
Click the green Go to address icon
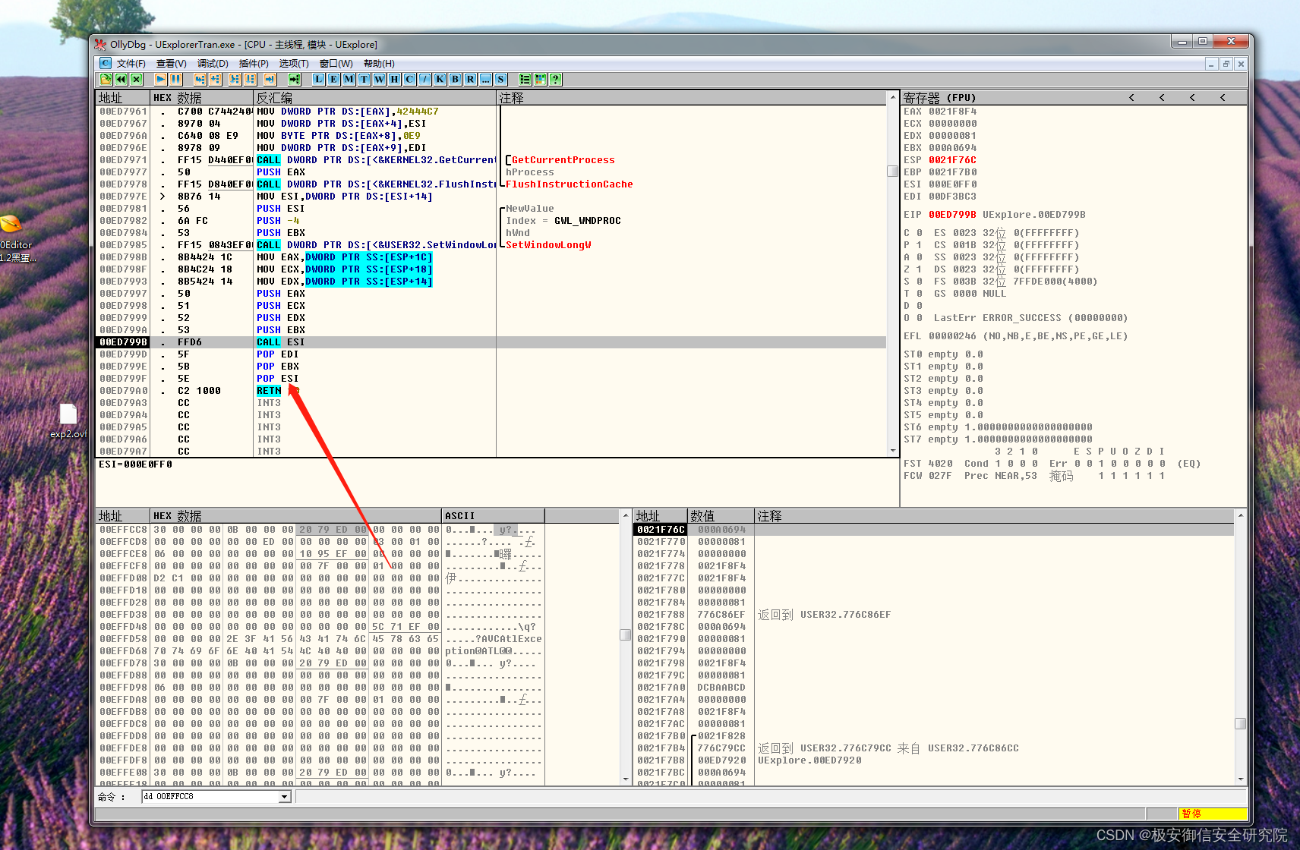click(x=295, y=79)
